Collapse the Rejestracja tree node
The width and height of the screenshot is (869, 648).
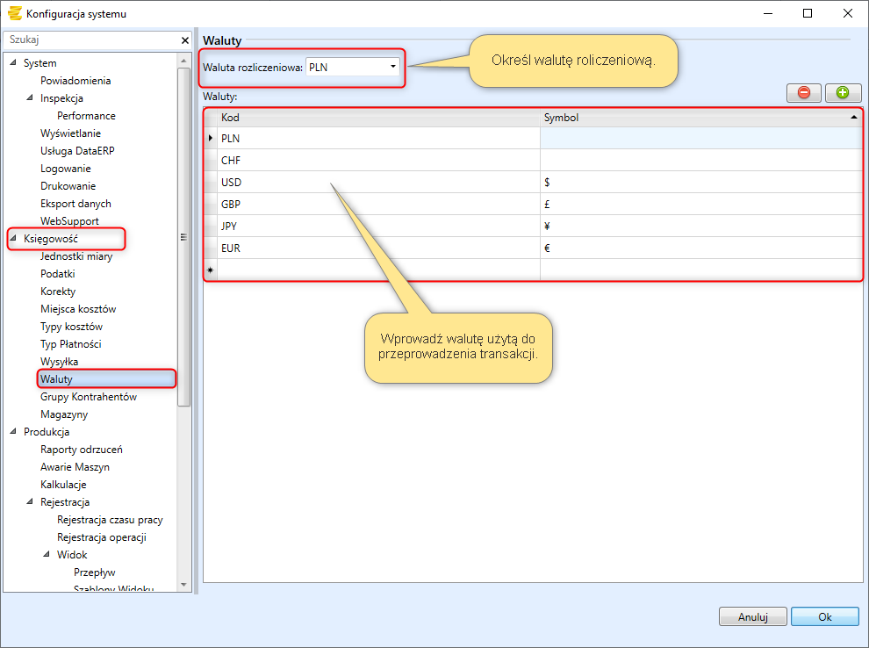[30, 502]
